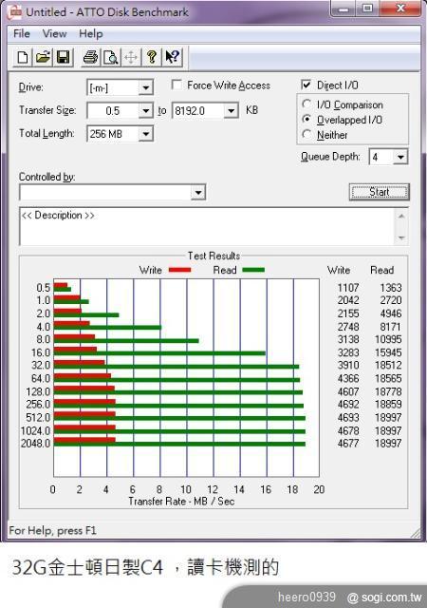Print results using the printer icon
Screen dimensions: 427x608
(91, 57)
